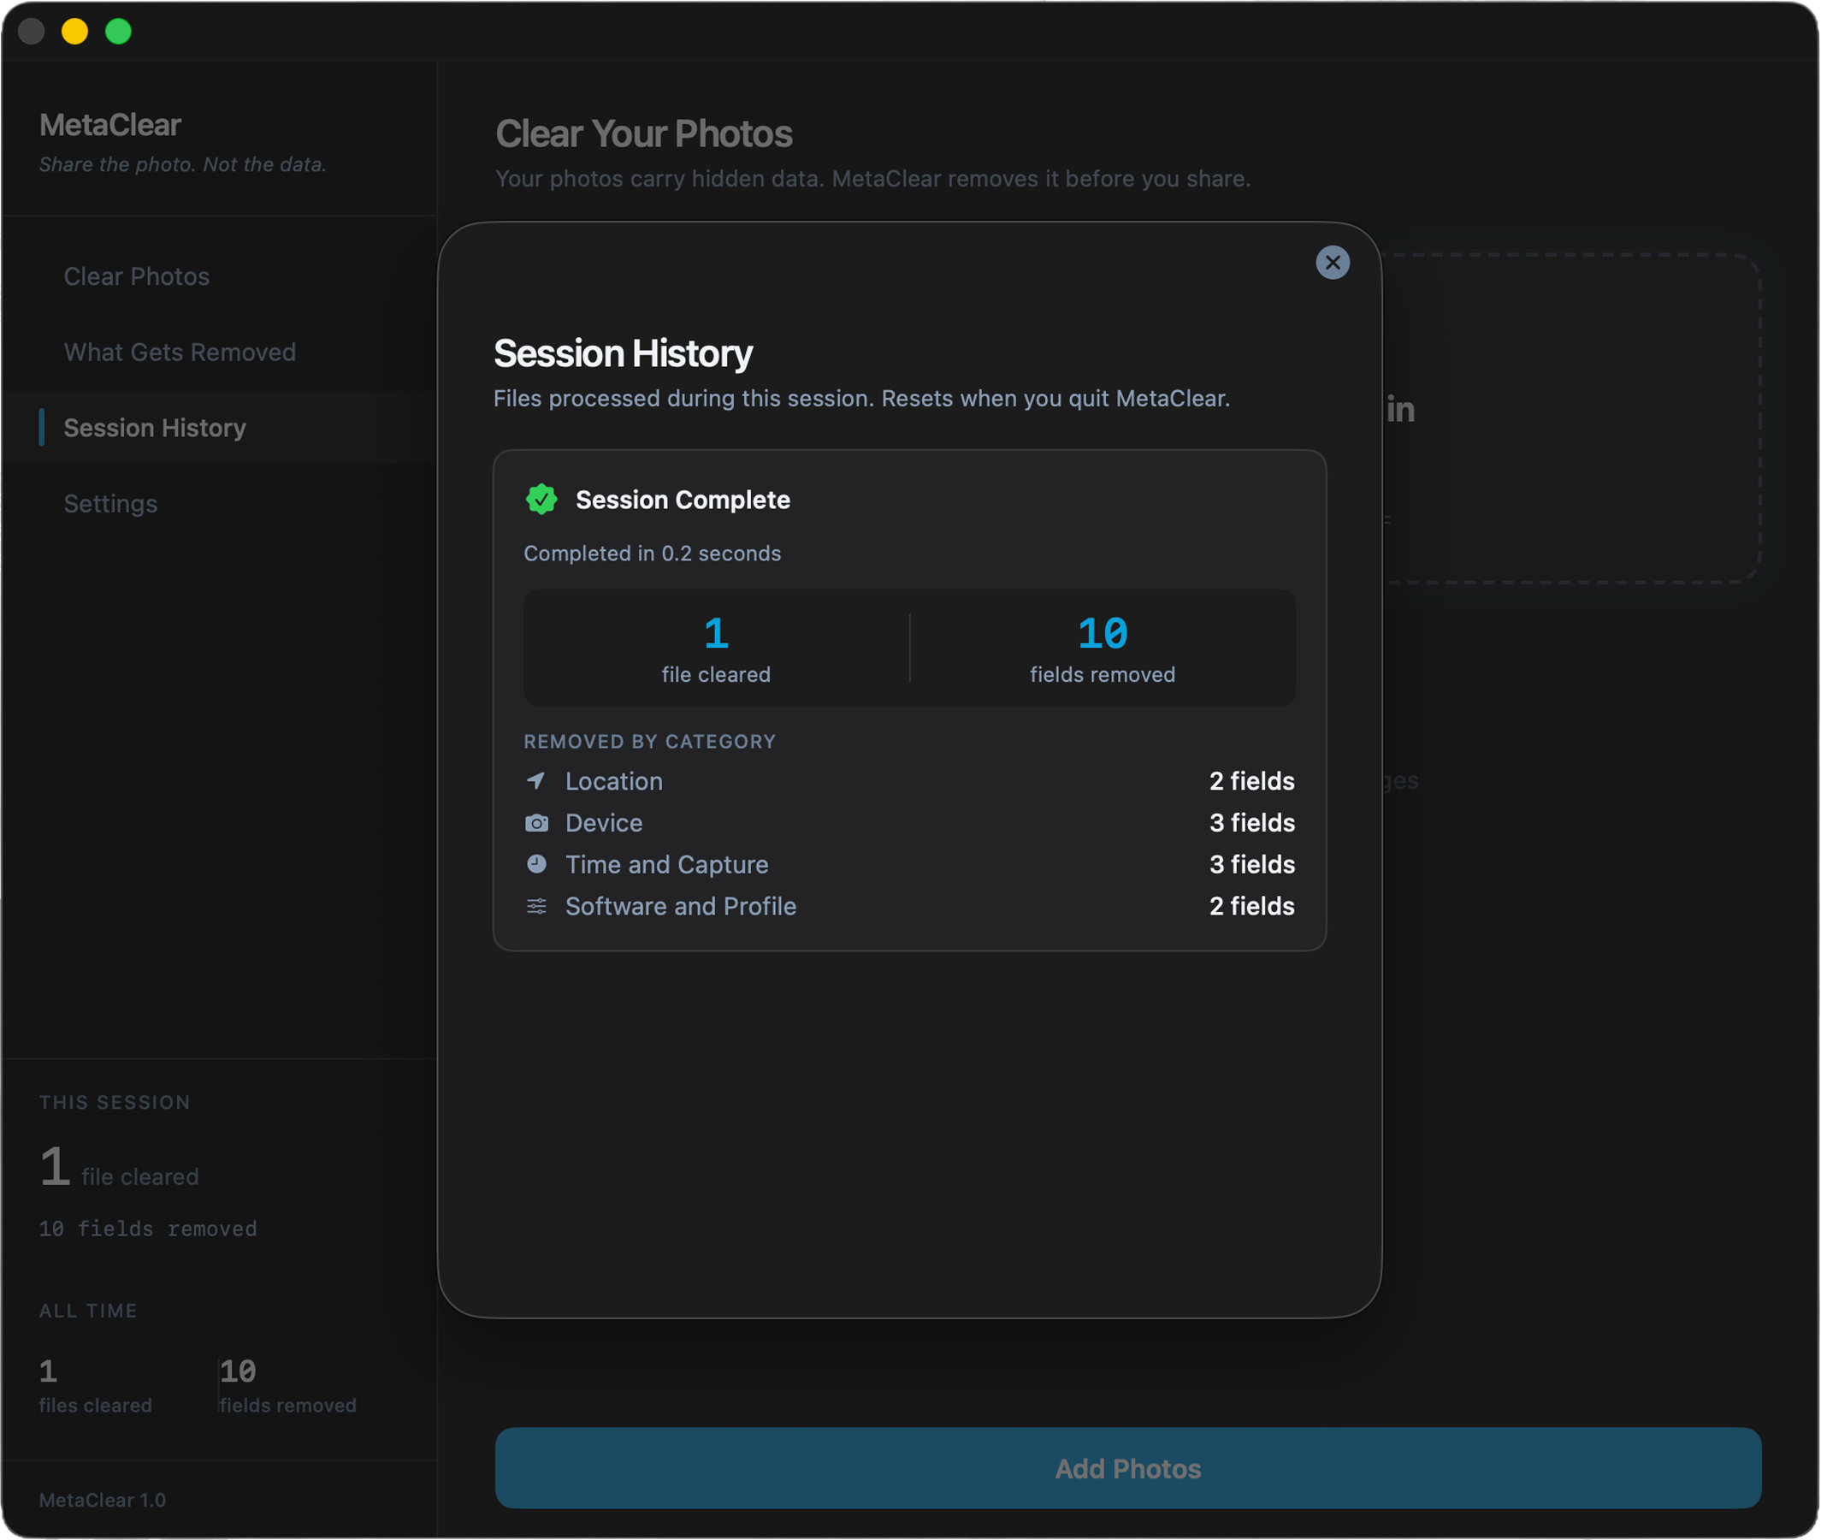Click the ALL TIME sidebar header
Image resolution: width=1821 pixels, height=1540 pixels.
pyautogui.click(x=88, y=1311)
